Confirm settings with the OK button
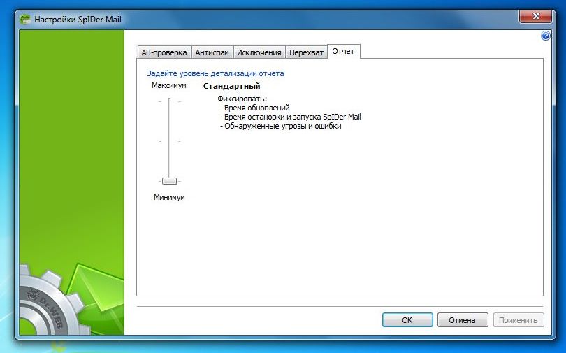 (x=407, y=320)
